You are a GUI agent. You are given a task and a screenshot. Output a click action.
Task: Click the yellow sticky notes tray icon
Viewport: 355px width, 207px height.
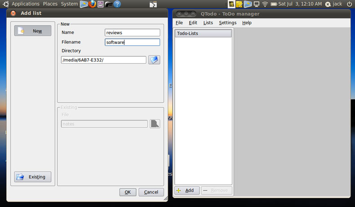click(x=240, y=4)
